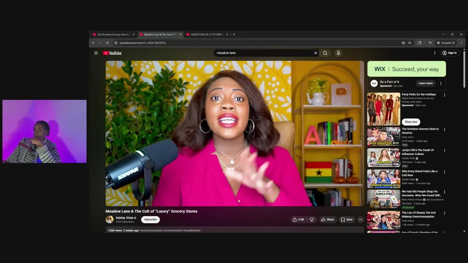Reload the YouTube page
The image size is (468, 263).
107,43
